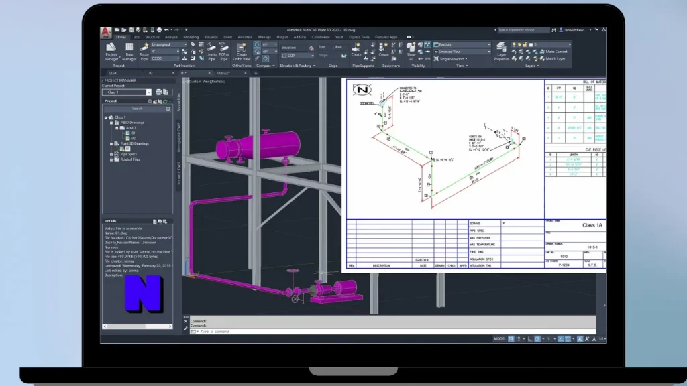
Task: Click the Project Manager details horizontal scrollbar
Action: pos(137,326)
